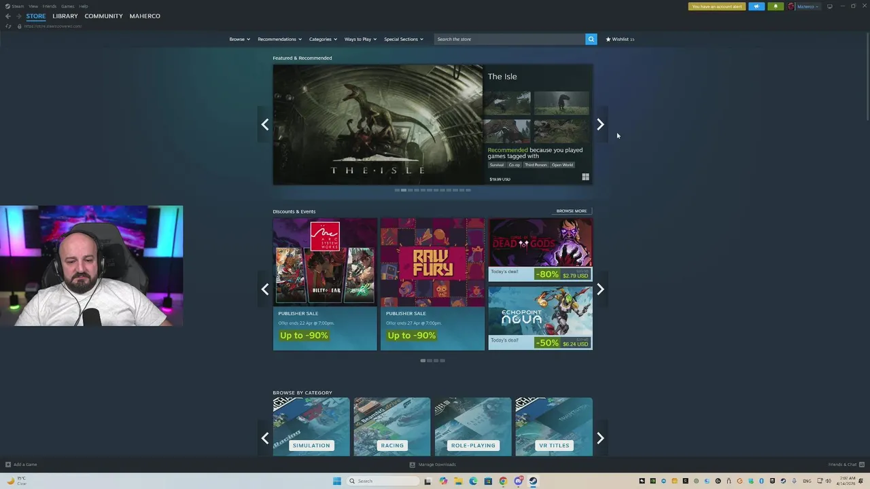Click the back navigation arrow in Steam
Image resolution: width=870 pixels, height=489 pixels.
coord(8,16)
